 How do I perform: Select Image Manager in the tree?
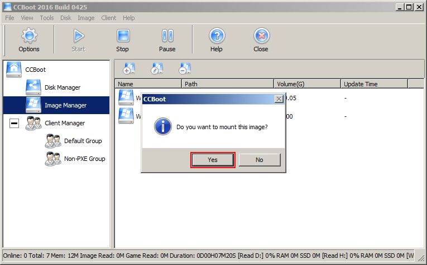pyautogui.click(x=65, y=105)
